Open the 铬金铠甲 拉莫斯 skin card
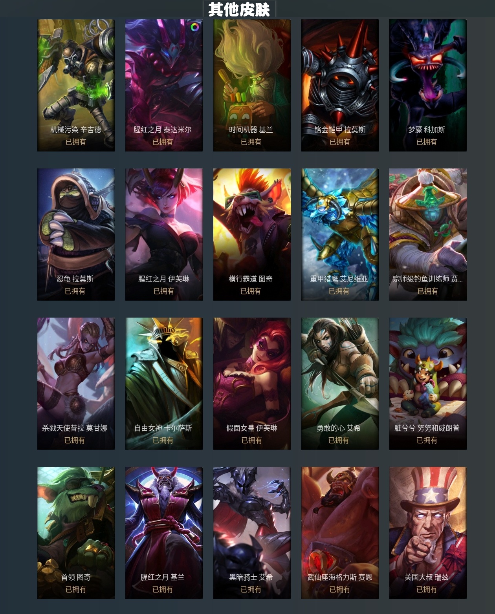 pyautogui.click(x=340, y=85)
